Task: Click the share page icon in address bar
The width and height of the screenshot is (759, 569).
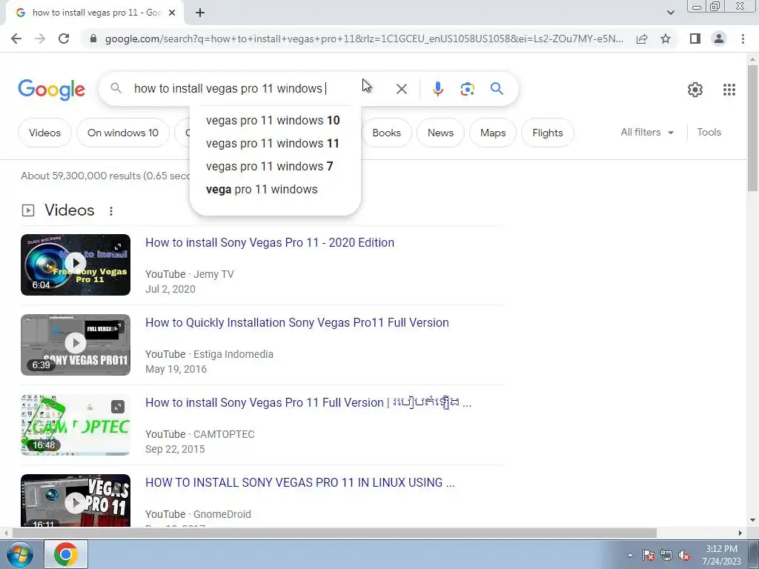Action: [x=642, y=39]
